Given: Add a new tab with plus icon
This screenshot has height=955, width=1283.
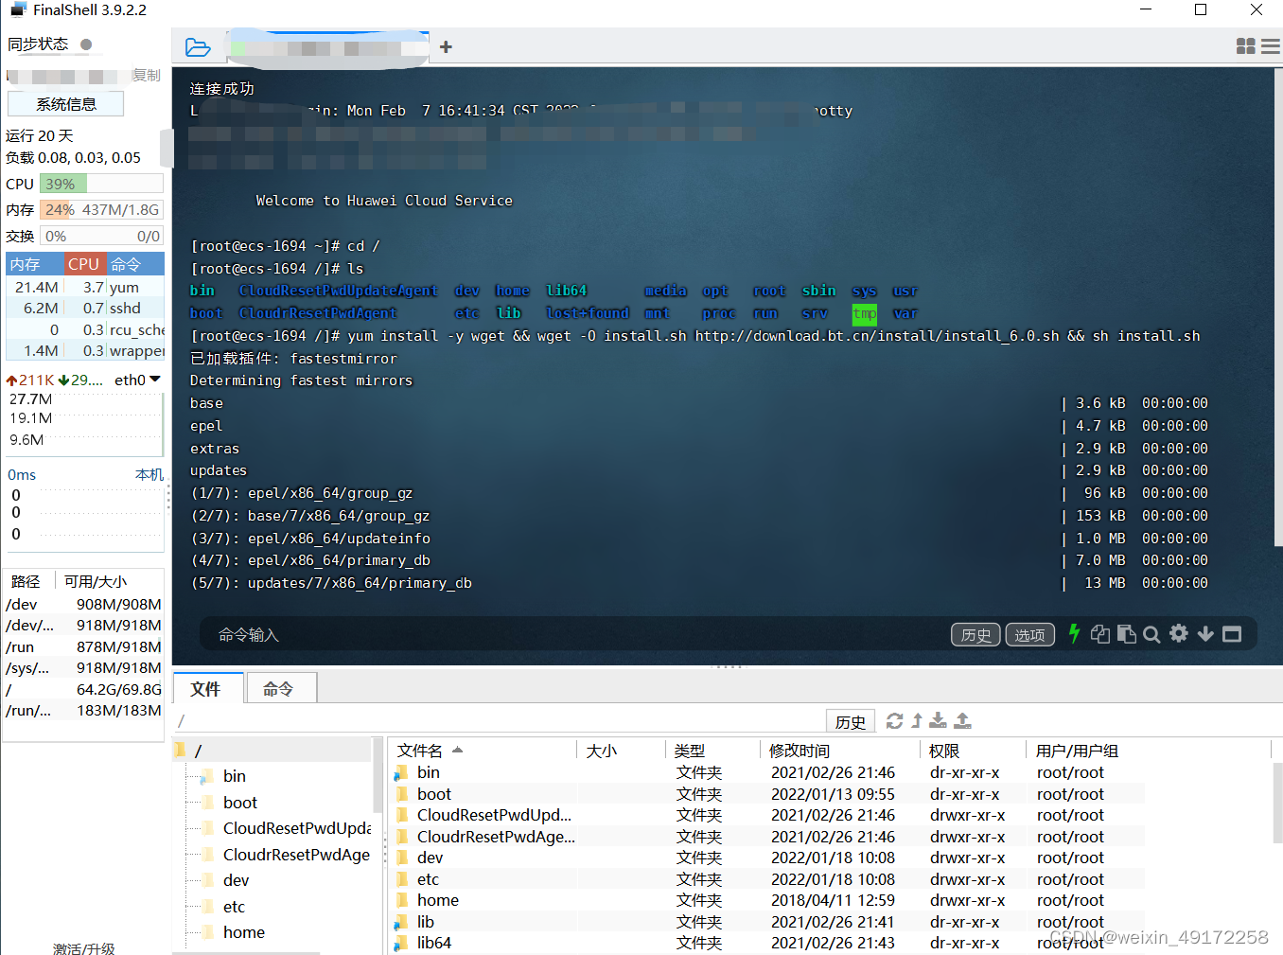Looking at the screenshot, I should tap(446, 47).
